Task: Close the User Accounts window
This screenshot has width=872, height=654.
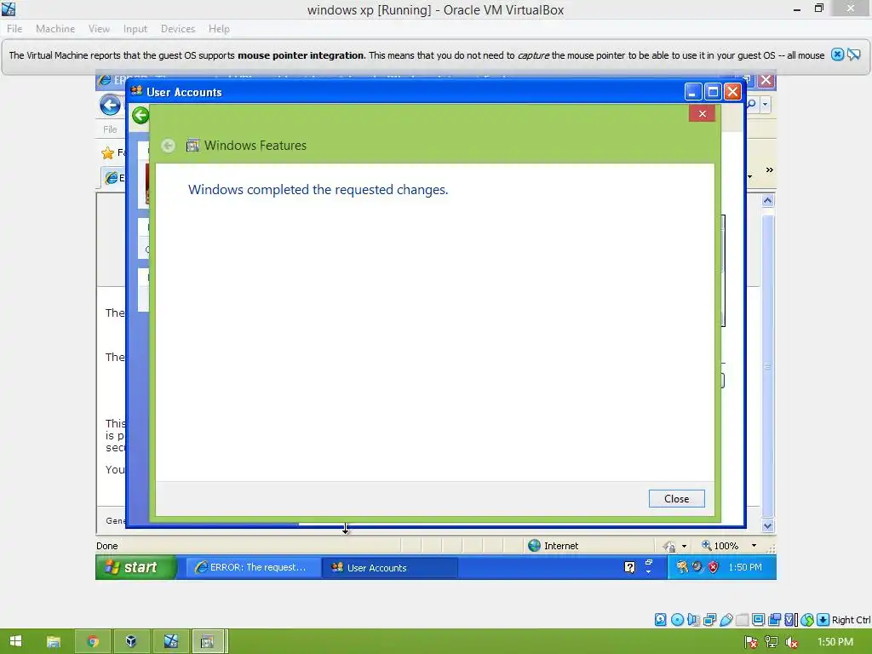Action: tap(732, 92)
